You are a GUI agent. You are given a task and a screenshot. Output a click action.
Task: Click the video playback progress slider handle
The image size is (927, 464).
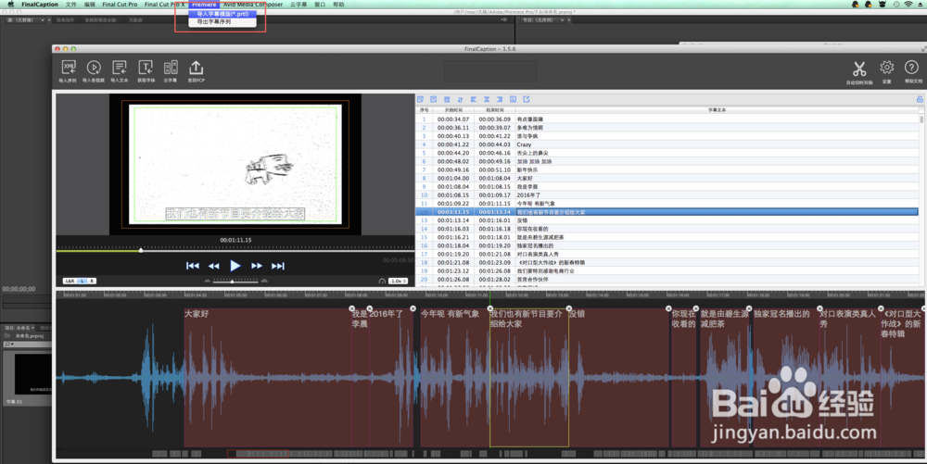(x=141, y=250)
